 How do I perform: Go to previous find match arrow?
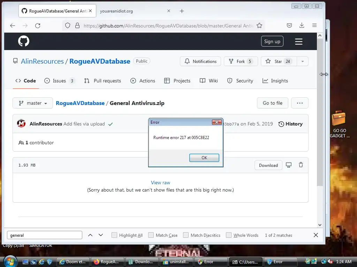pos(90,235)
